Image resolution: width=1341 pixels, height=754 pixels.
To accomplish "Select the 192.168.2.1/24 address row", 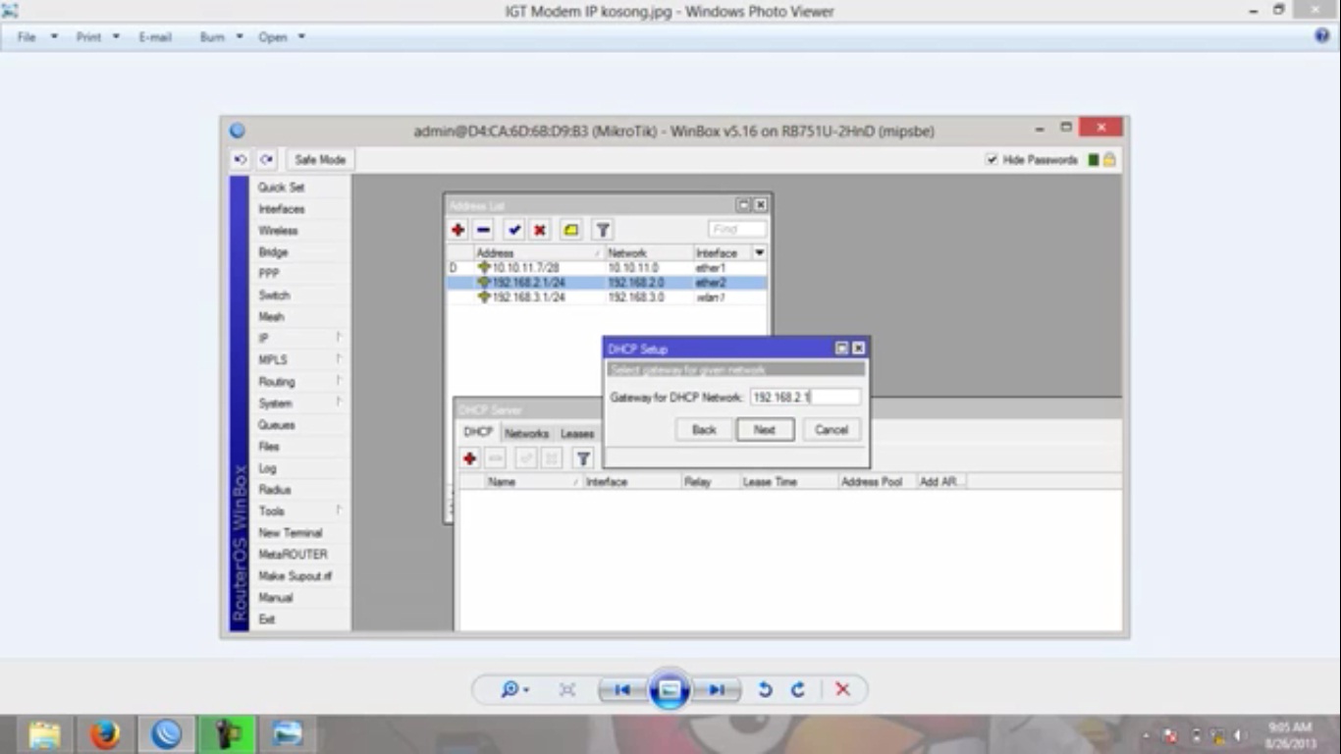I will (607, 283).
